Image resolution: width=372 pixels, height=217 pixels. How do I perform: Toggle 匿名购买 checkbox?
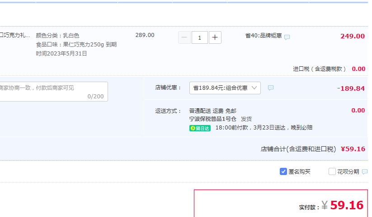tap(283, 171)
